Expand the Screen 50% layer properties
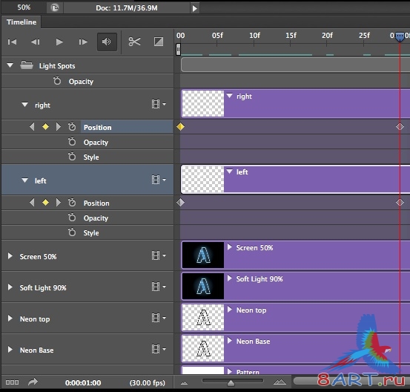410x392 pixels. pos(10,256)
